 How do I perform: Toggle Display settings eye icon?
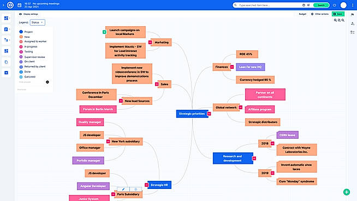click(21, 14)
